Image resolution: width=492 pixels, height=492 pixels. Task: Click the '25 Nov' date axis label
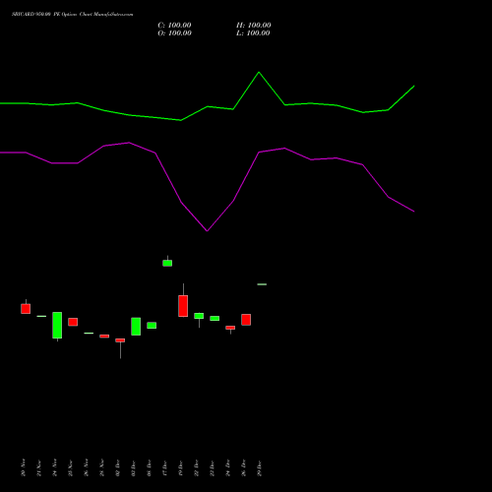[71, 467]
